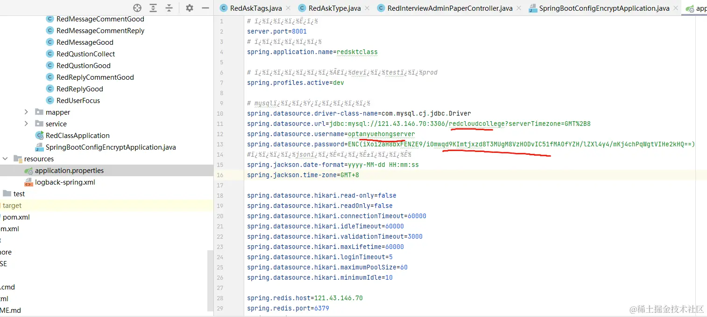Select the RedQustionGood class
The height and width of the screenshot is (317, 707).
tap(84, 66)
